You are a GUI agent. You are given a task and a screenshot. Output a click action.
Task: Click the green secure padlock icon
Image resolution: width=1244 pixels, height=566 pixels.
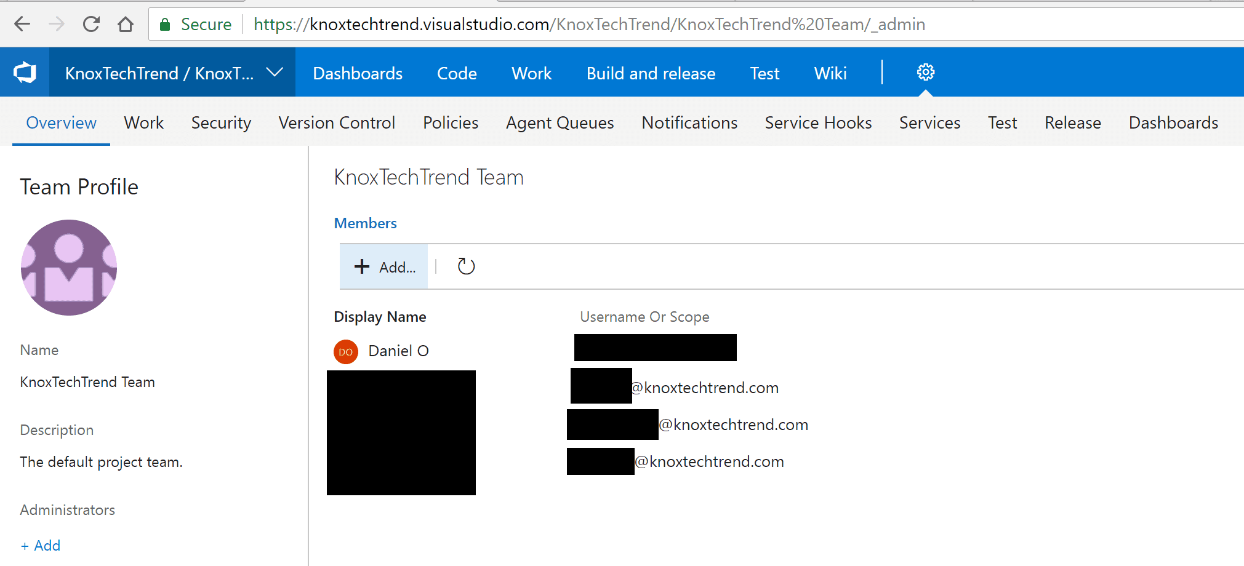[164, 25]
